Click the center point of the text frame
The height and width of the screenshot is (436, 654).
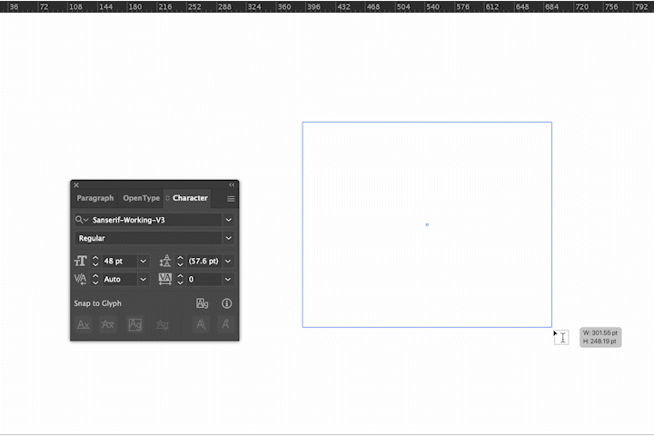427,224
